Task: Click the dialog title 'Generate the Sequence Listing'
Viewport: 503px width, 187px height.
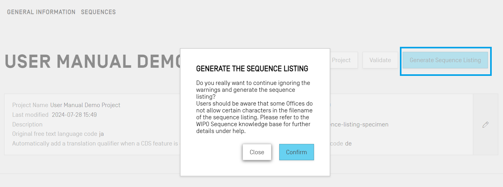Action: (252, 69)
